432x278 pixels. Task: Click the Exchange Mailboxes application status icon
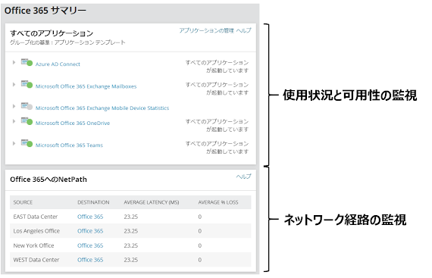pyautogui.click(x=27, y=84)
